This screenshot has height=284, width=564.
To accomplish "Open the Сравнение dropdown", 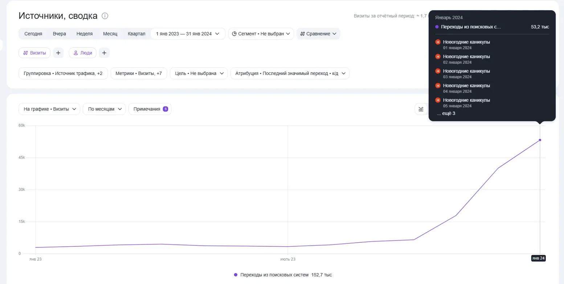I will 318,34.
